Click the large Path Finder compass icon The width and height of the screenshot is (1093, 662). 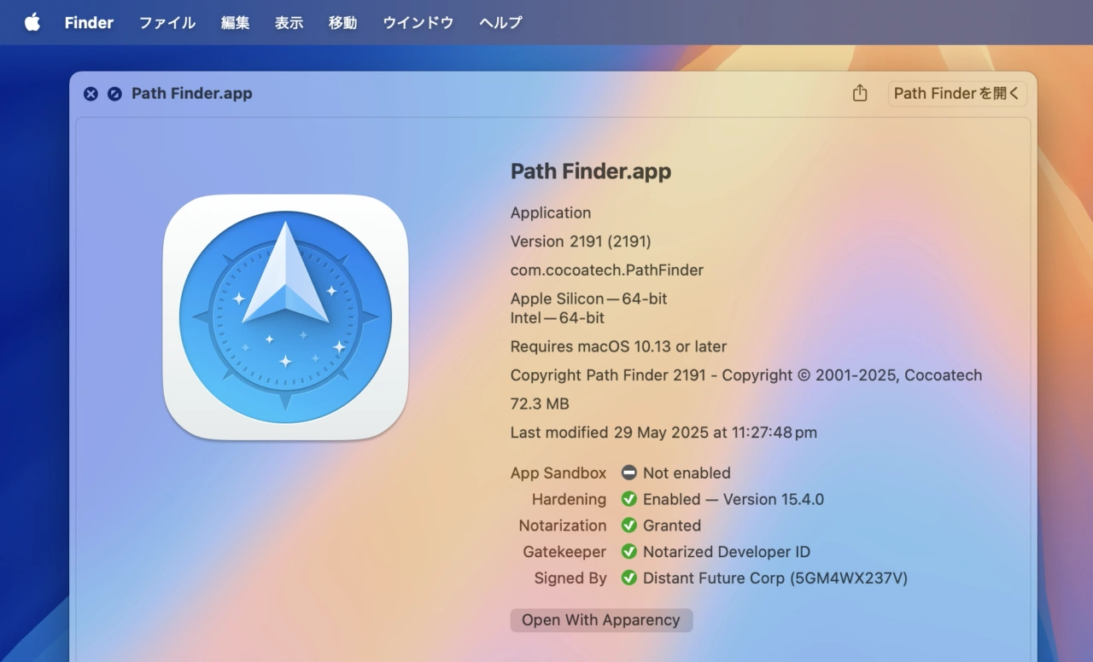pos(285,317)
